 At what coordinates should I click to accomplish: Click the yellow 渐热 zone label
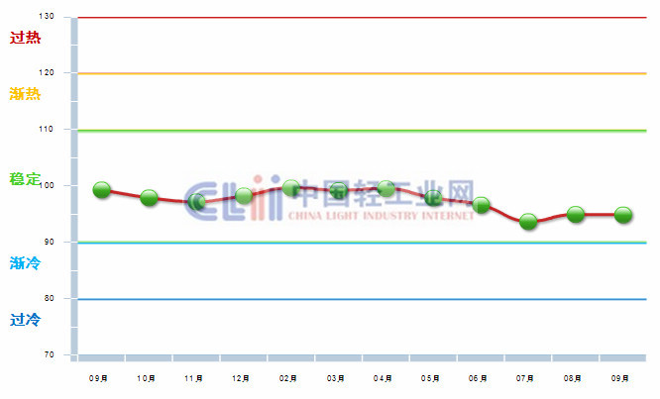coord(25,94)
